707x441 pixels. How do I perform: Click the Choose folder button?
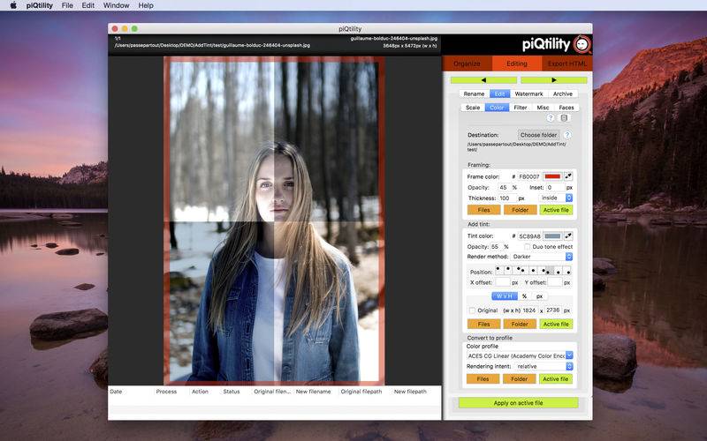[x=538, y=135]
